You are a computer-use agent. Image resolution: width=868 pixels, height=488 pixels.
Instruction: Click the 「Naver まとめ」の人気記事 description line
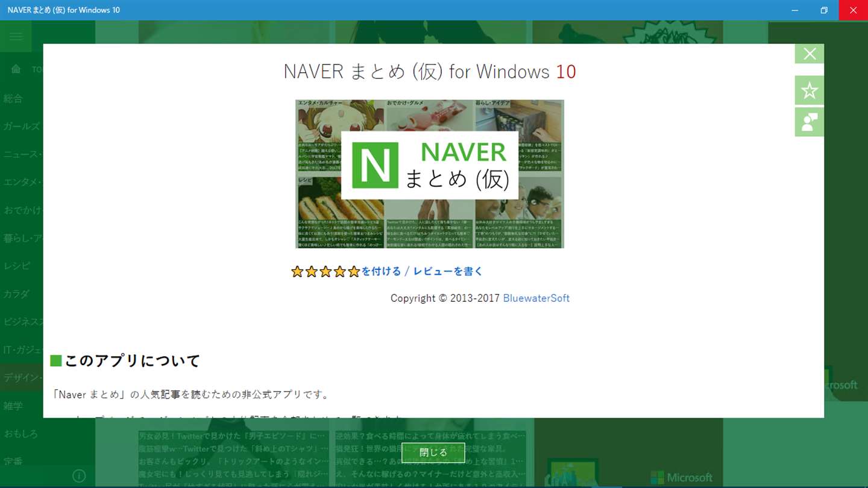191,395
